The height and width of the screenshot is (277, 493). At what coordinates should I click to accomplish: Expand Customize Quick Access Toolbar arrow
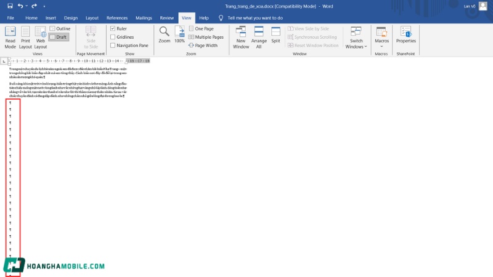(x=44, y=6)
